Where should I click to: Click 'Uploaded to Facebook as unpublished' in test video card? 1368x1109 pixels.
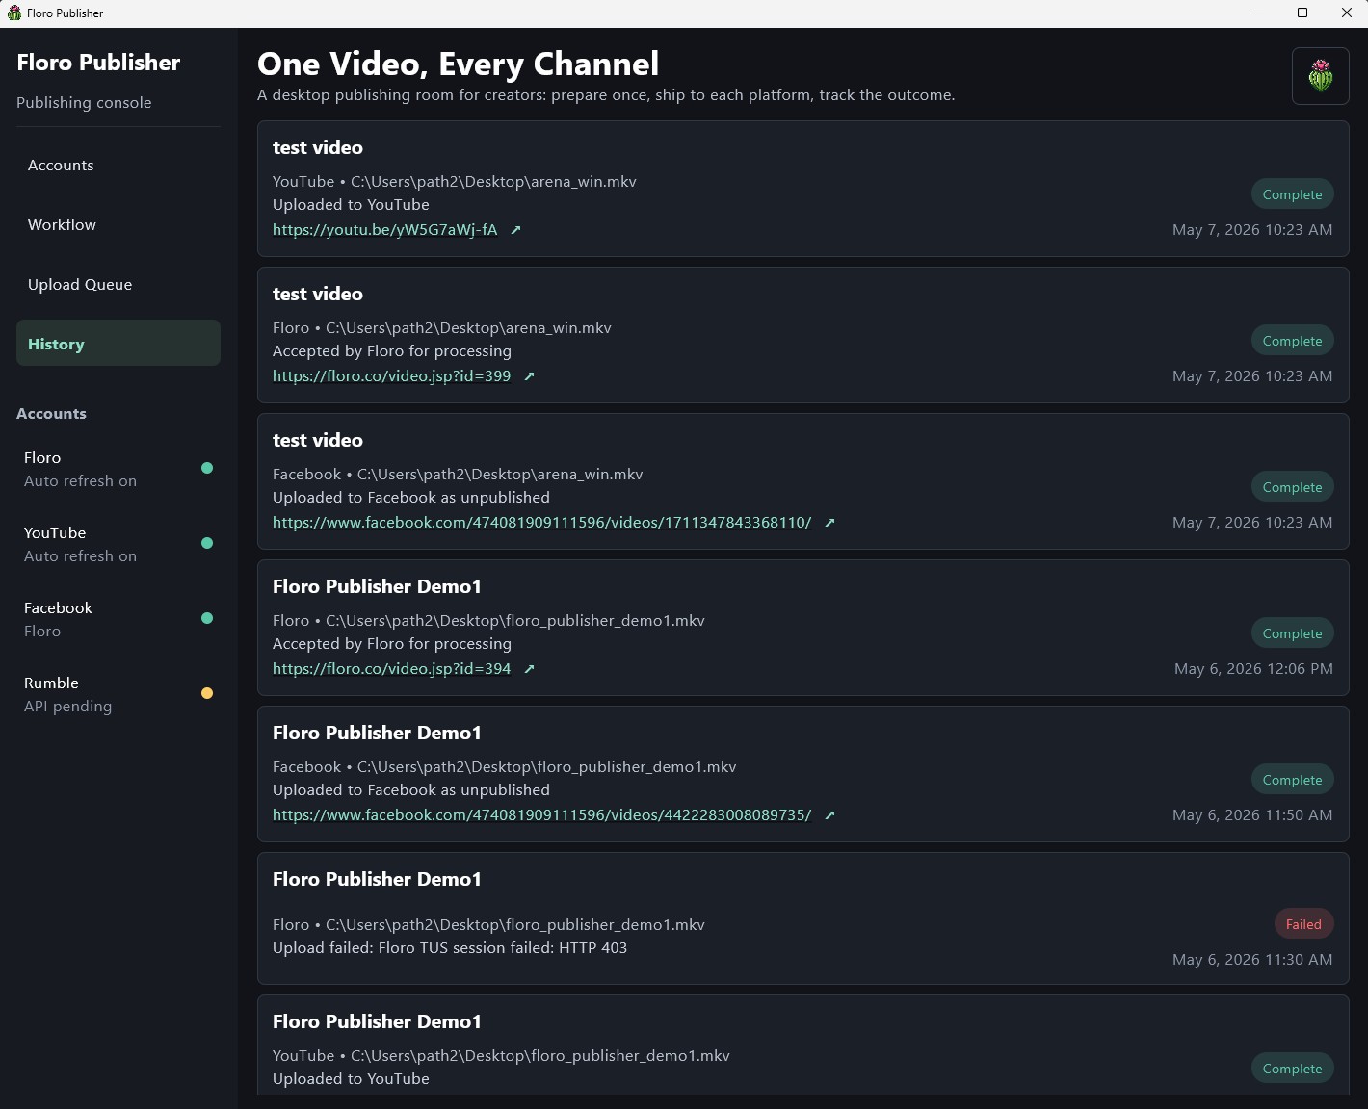411,498
